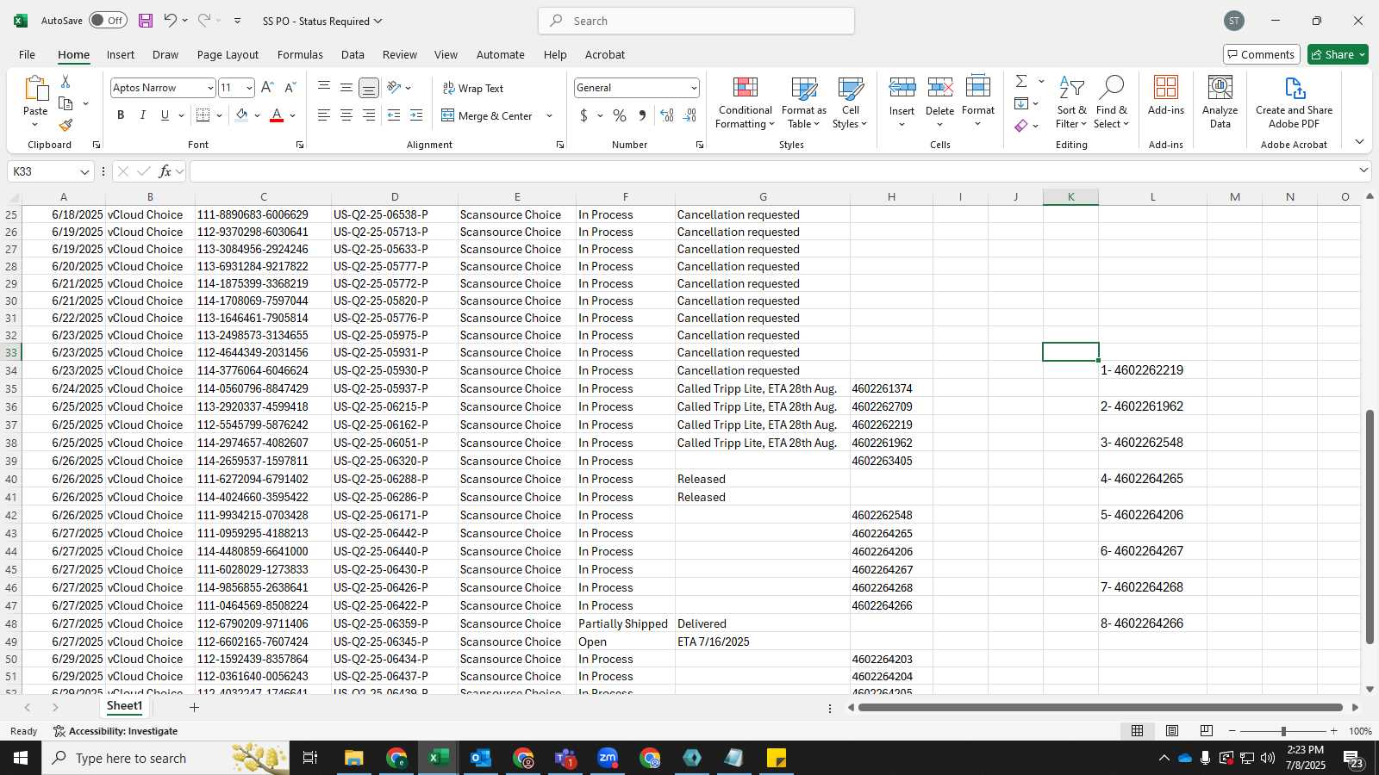Apply Comma Style number format
1379x775 pixels.
pos(642,115)
